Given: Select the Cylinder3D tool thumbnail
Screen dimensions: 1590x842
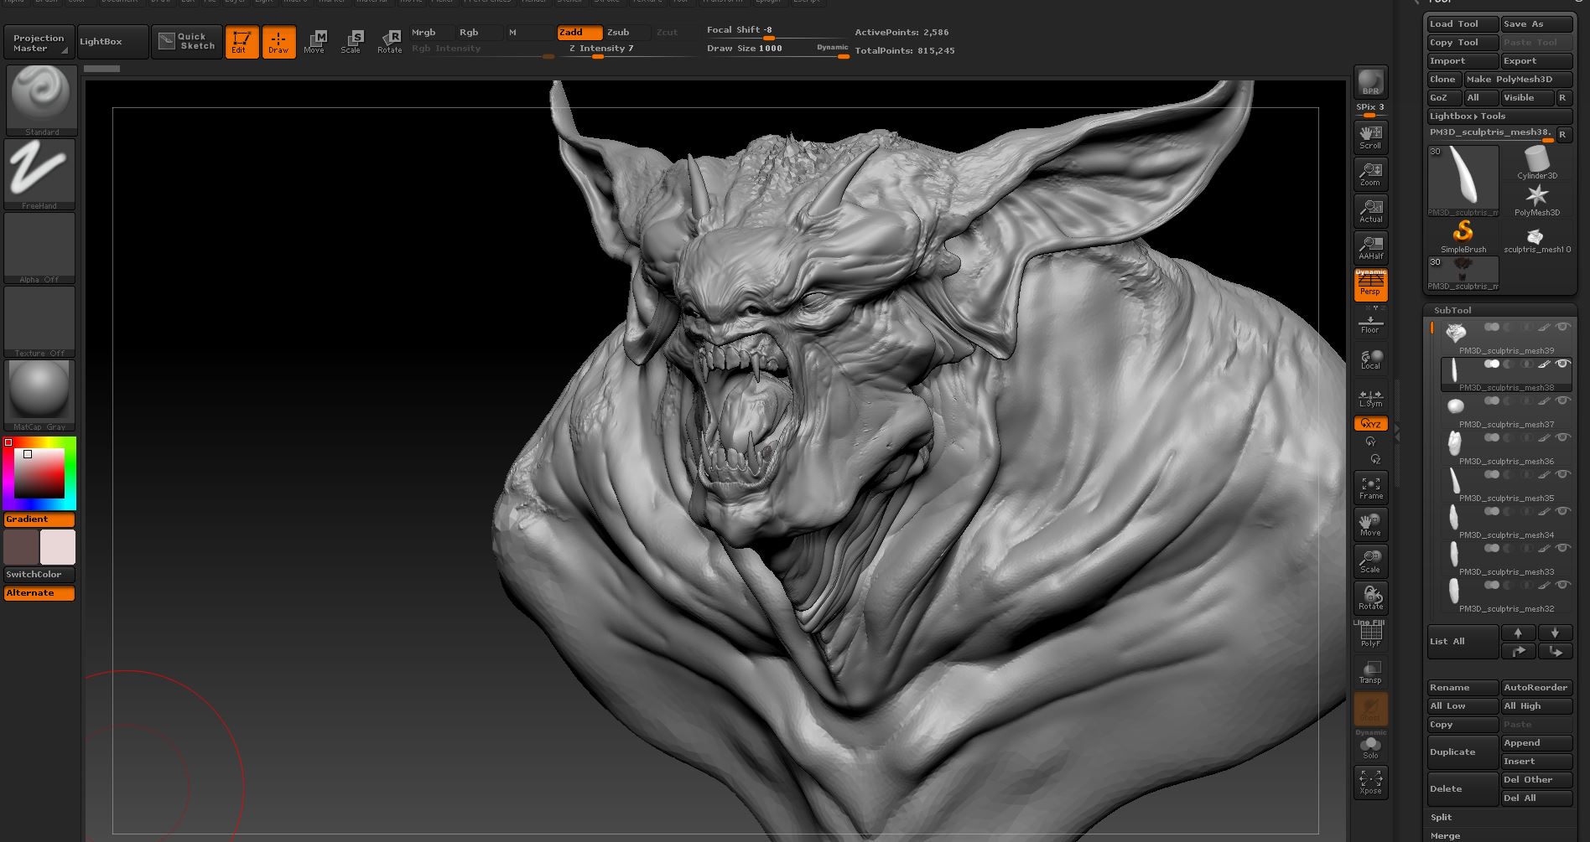Looking at the screenshot, I should [1536, 162].
